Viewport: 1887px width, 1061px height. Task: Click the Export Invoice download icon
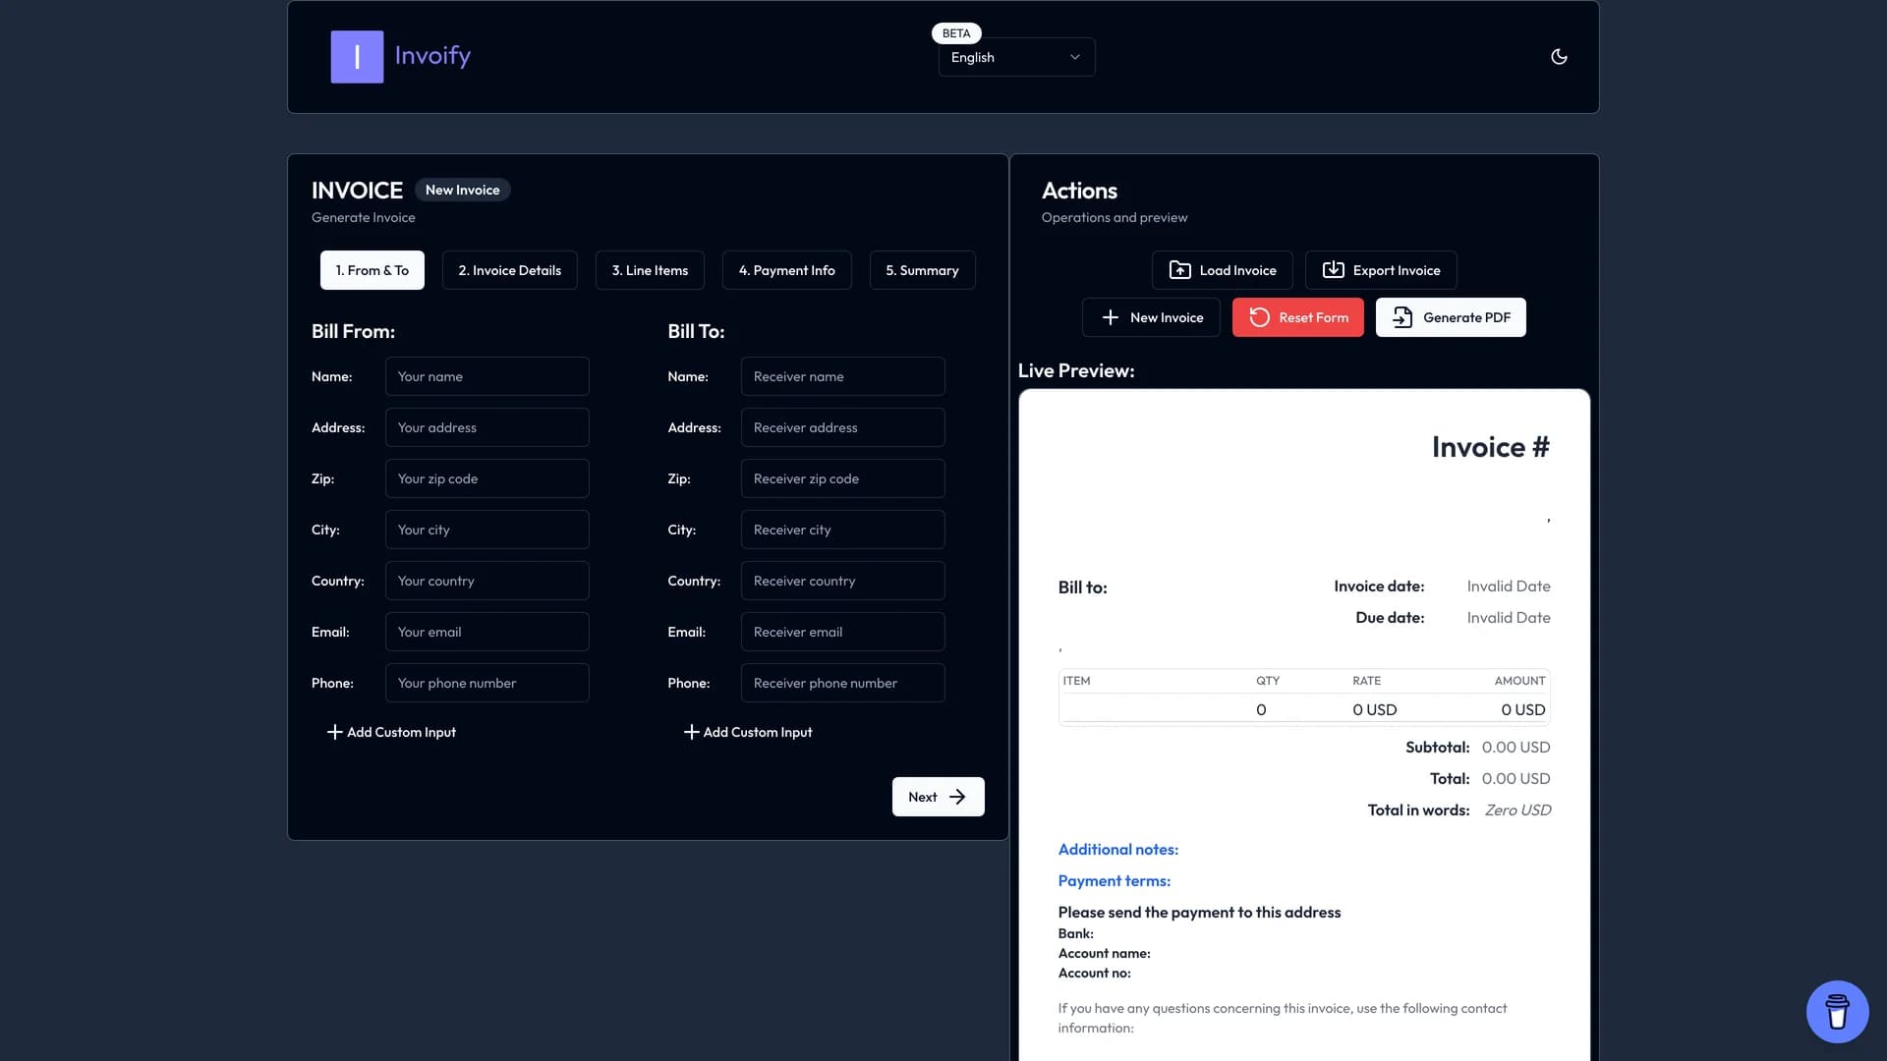1333,269
